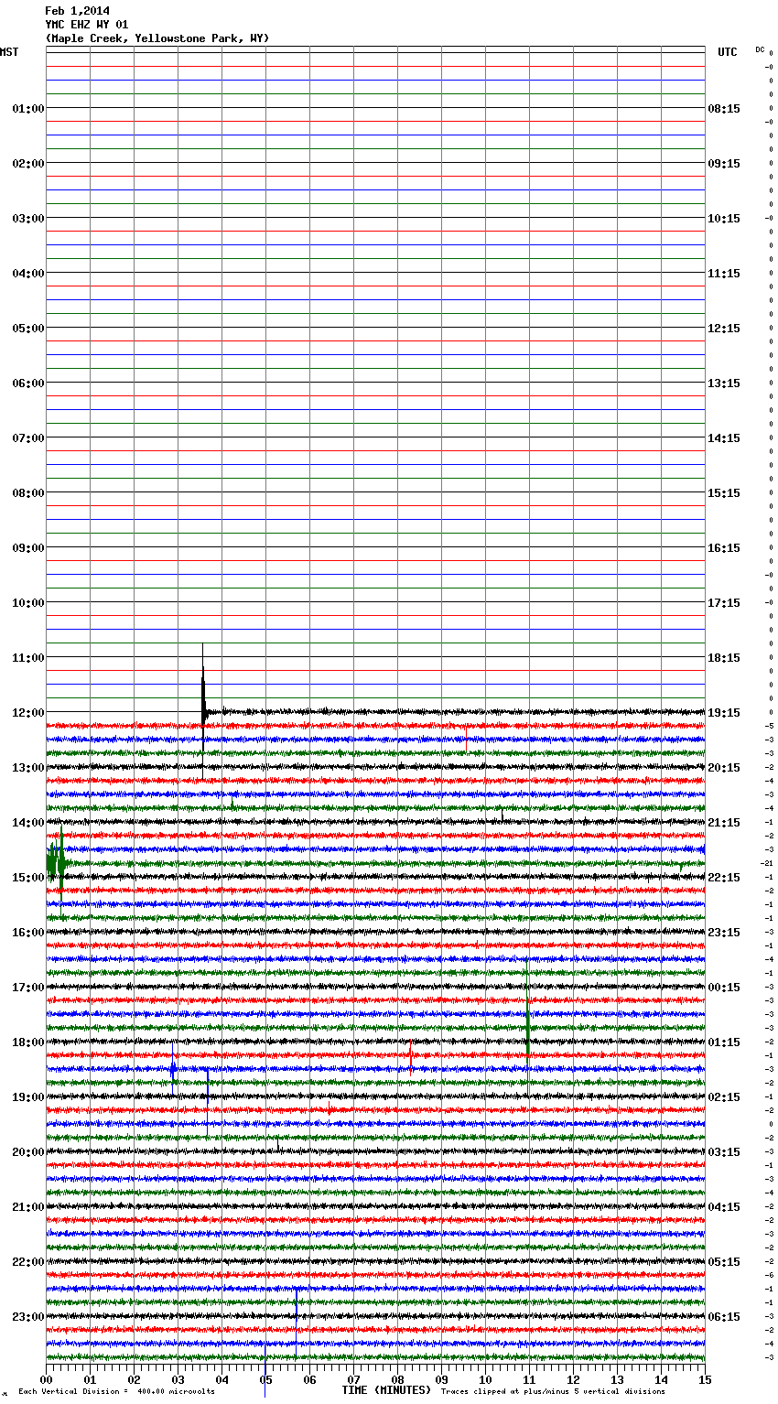Click the red blip near minute 8 after 18:00
Image resolution: width=778 pixels, height=1404 pixels.
(411, 1055)
